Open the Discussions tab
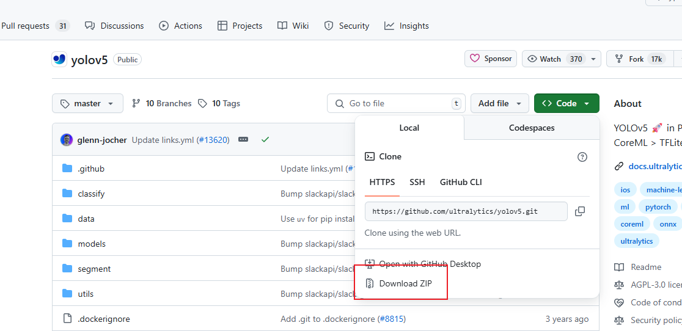Viewport: 682px width, 331px height. [x=114, y=26]
